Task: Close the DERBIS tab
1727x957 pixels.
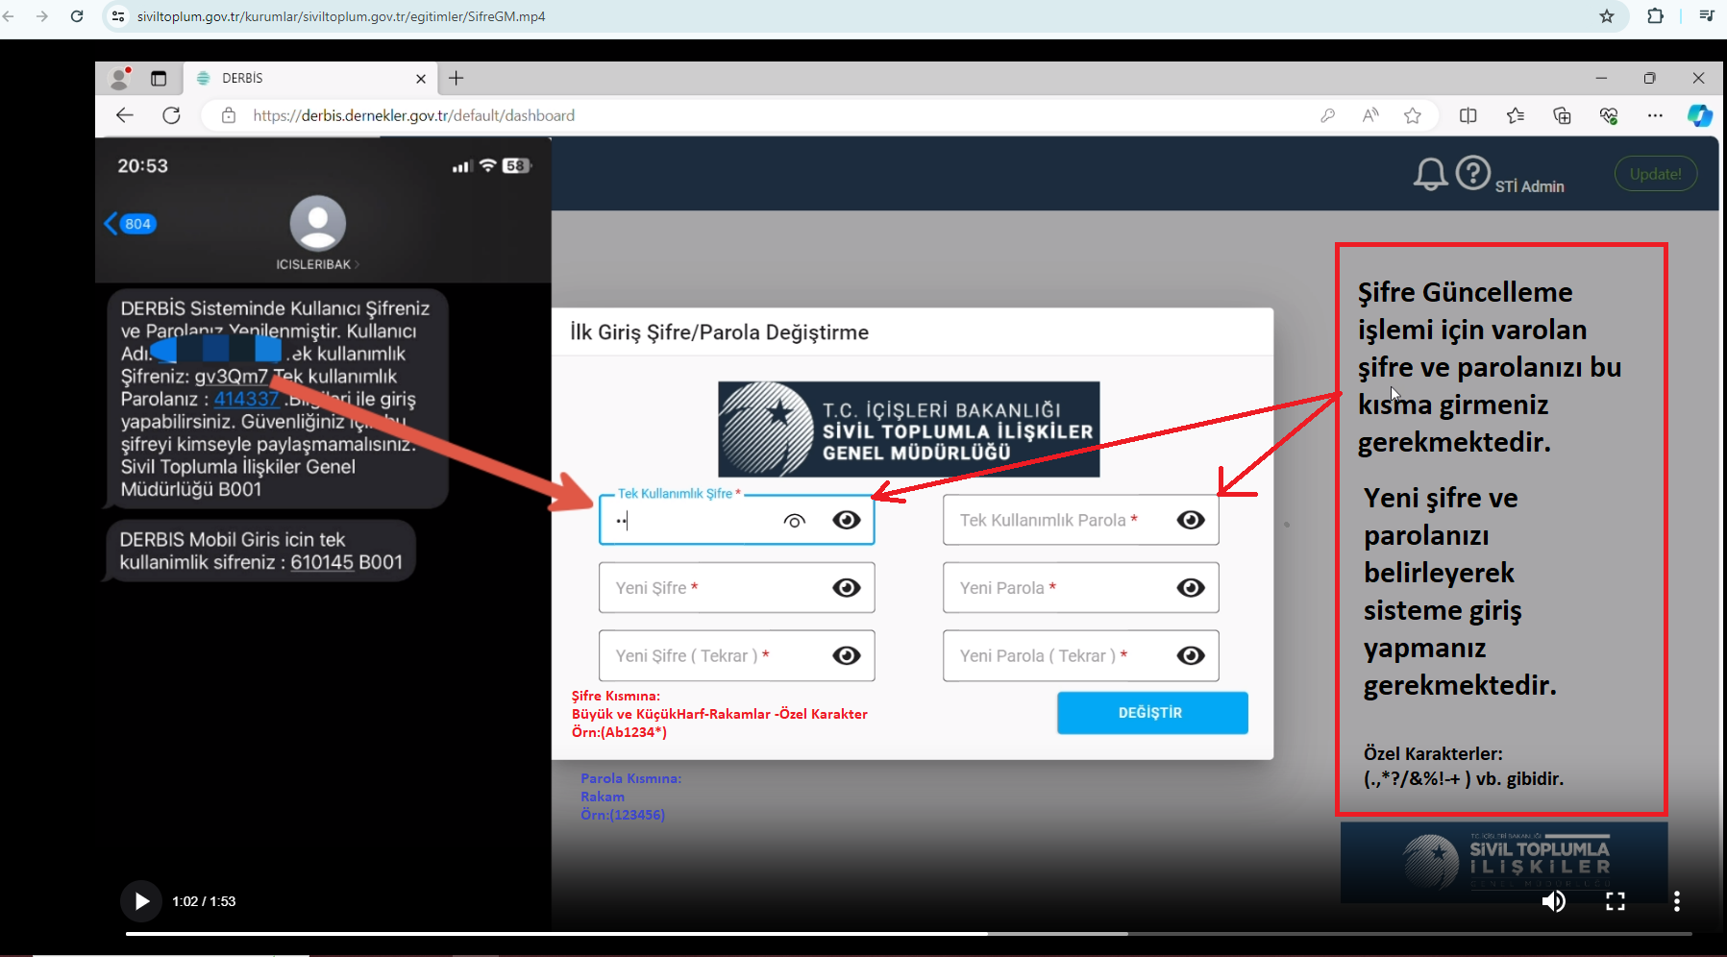Action: [x=420, y=79]
